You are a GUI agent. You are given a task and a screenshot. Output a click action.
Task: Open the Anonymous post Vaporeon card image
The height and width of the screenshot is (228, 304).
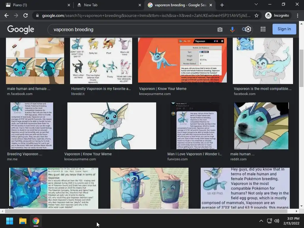pos(54,188)
